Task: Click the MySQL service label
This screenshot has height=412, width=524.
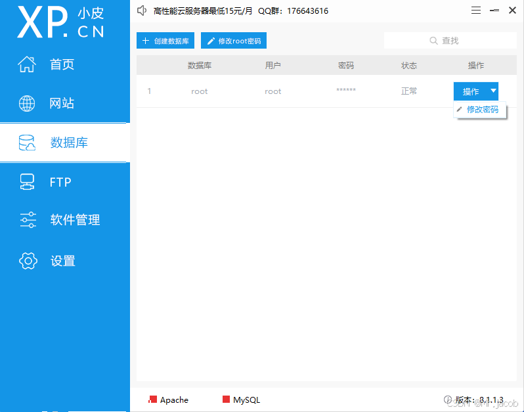Action: tap(247, 400)
